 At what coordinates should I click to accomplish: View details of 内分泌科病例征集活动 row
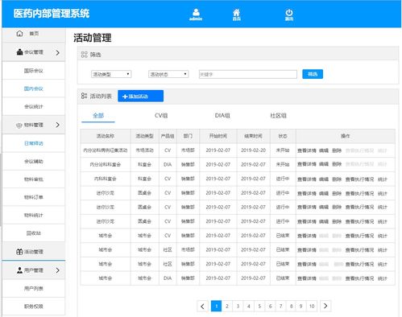tap(307, 150)
